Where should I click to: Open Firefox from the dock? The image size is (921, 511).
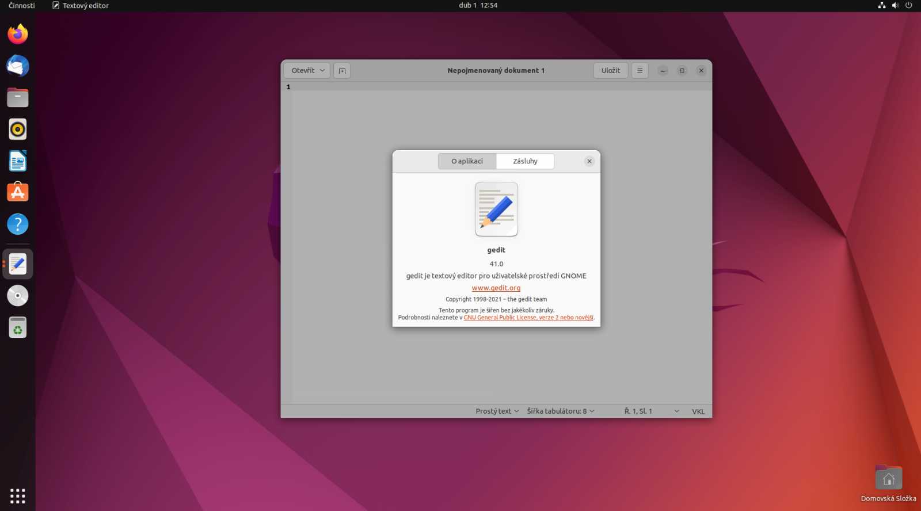coord(18,34)
